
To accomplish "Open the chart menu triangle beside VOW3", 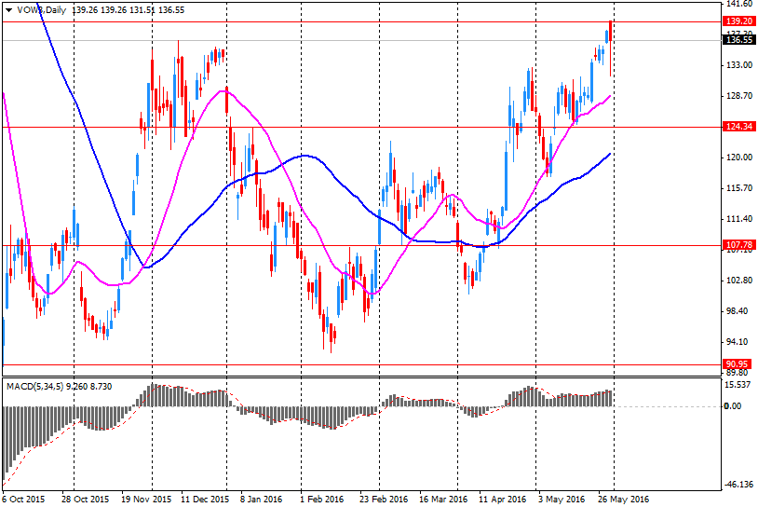I will click(8, 10).
